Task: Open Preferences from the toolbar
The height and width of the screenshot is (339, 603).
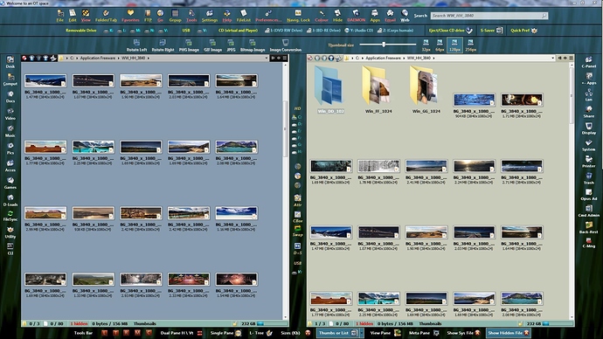Action: click(268, 16)
